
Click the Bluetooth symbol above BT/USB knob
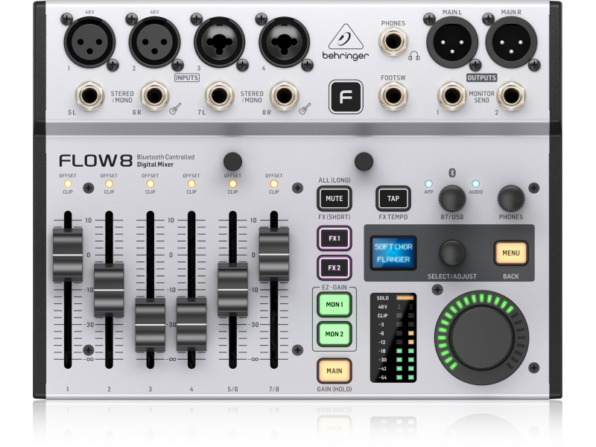click(452, 173)
